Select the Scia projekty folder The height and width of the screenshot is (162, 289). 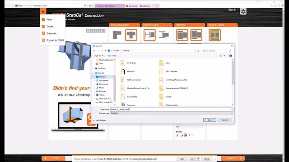(129, 97)
